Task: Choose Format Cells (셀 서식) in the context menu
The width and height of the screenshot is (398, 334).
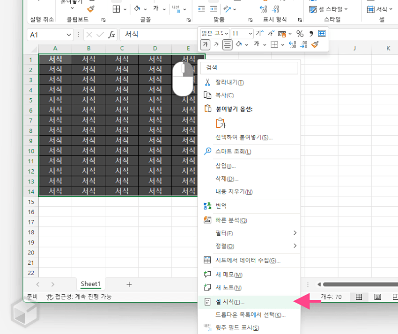Action: [249, 302]
